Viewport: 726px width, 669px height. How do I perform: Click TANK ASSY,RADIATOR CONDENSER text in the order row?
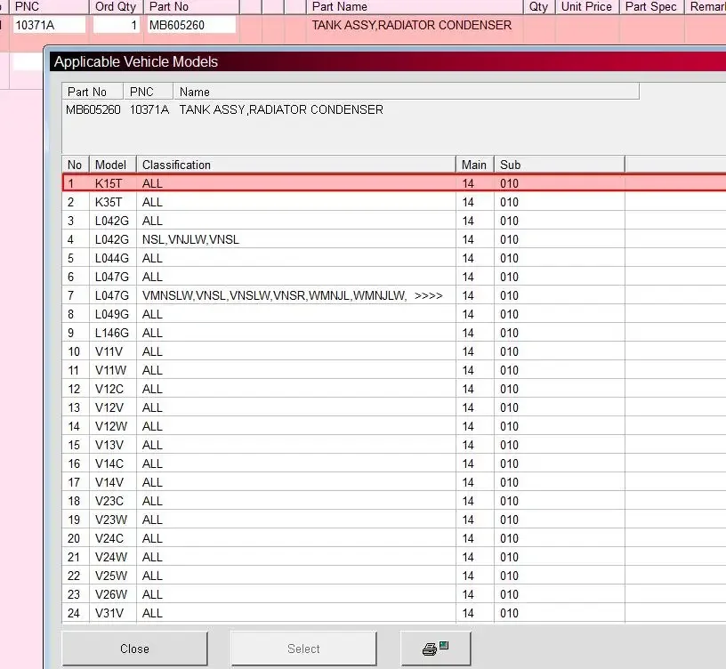412,25
